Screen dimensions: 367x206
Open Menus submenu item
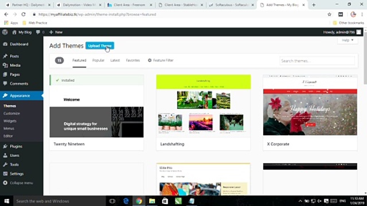pyautogui.click(x=9, y=128)
